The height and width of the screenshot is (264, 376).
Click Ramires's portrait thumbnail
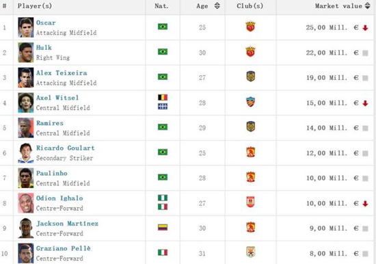26,128
